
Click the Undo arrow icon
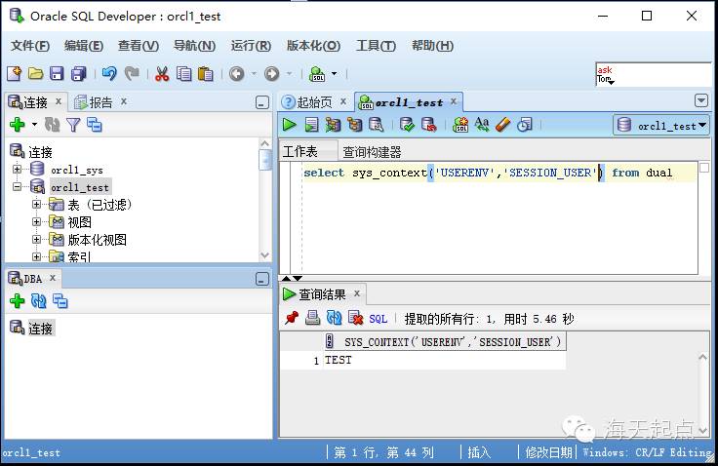coord(109,73)
